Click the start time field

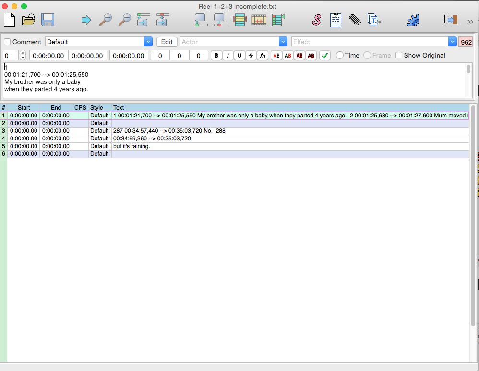click(x=48, y=56)
